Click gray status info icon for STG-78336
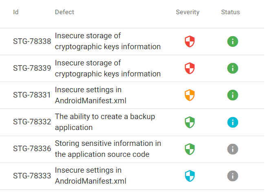 [x=233, y=149]
